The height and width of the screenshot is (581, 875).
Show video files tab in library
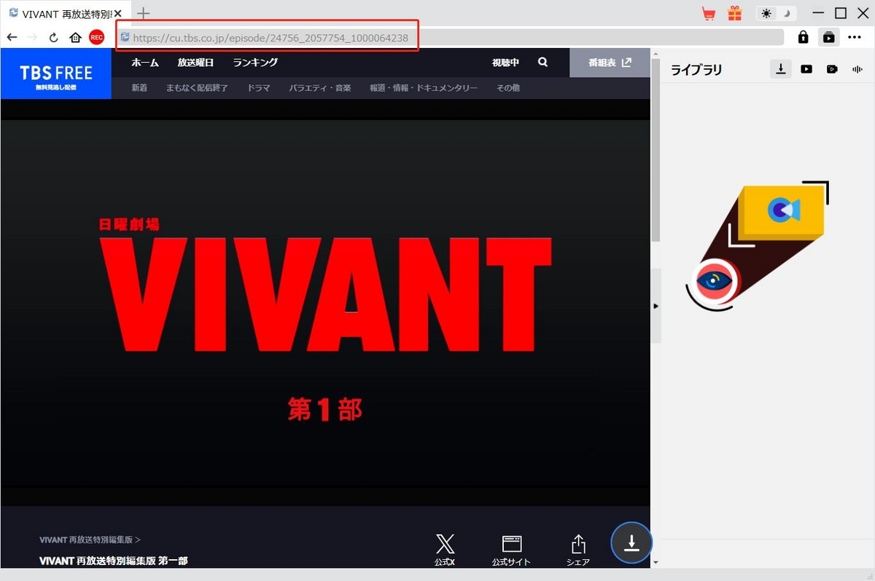tap(806, 69)
